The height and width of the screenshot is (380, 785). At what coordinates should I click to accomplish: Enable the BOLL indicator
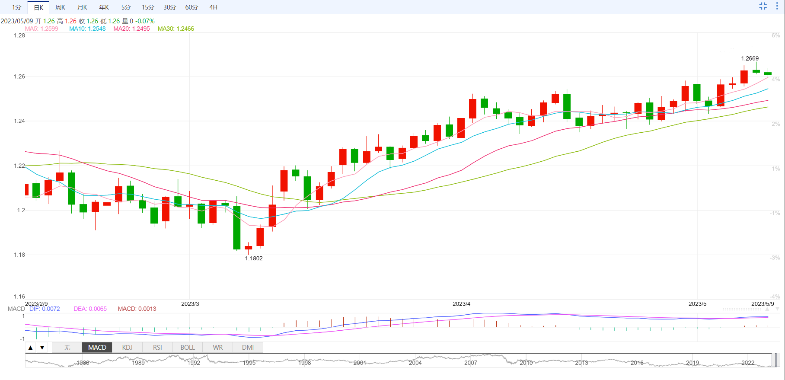pyautogui.click(x=188, y=348)
